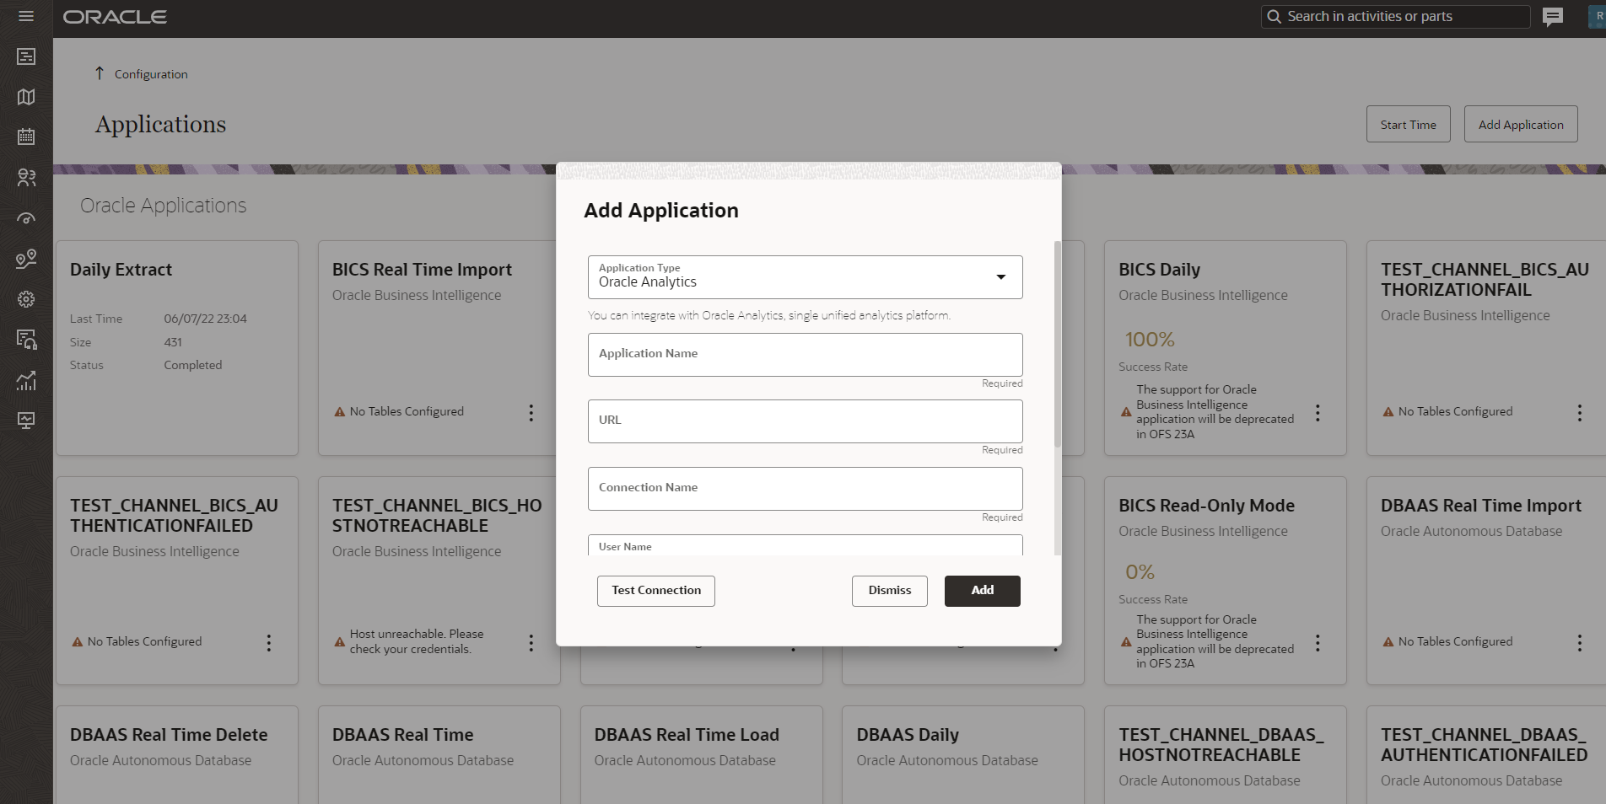1606x804 pixels.
Task: Click the Start Time button
Action: click(x=1408, y=125)
